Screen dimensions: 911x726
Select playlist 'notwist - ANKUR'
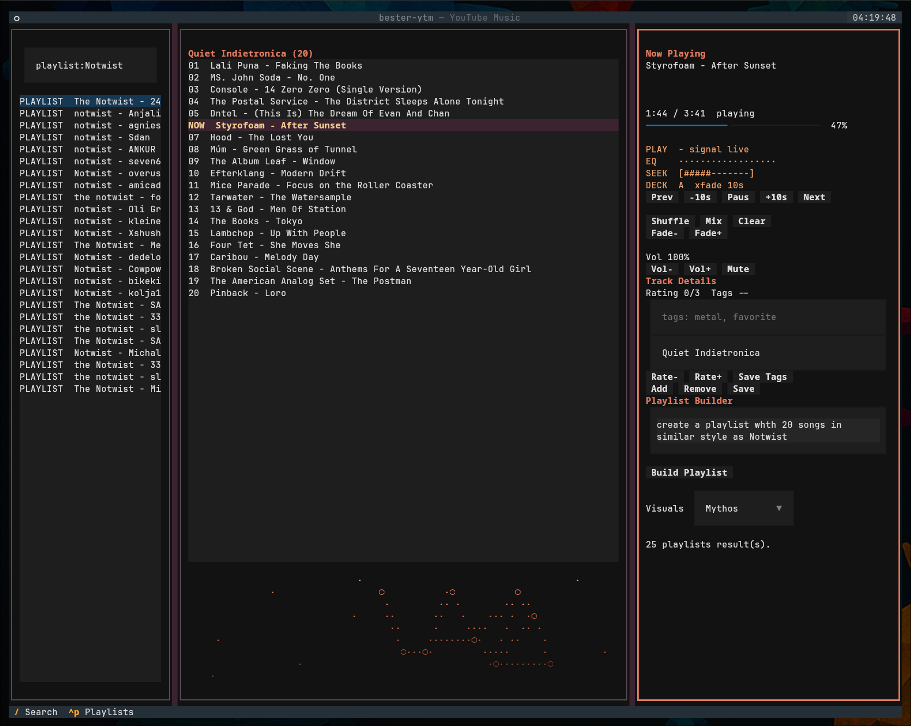(x=90, y=149)
